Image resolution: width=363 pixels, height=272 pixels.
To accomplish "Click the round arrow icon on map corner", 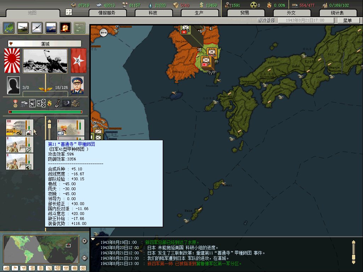I will coord(104,33).
